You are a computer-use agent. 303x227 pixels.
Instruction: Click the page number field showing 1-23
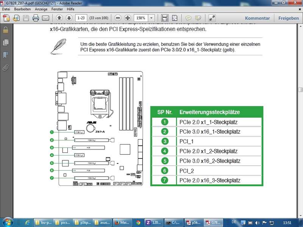(81, 18)
